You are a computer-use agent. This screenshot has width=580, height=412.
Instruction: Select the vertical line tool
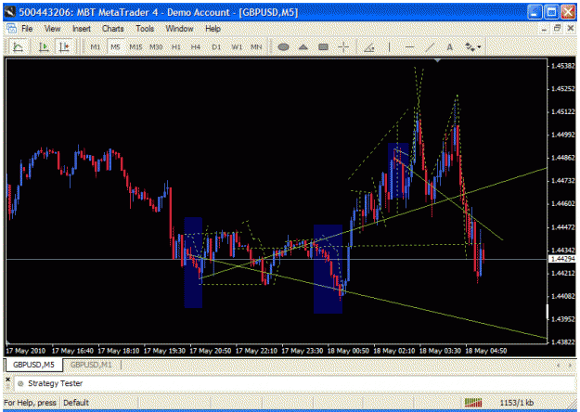tap(389, 47)
